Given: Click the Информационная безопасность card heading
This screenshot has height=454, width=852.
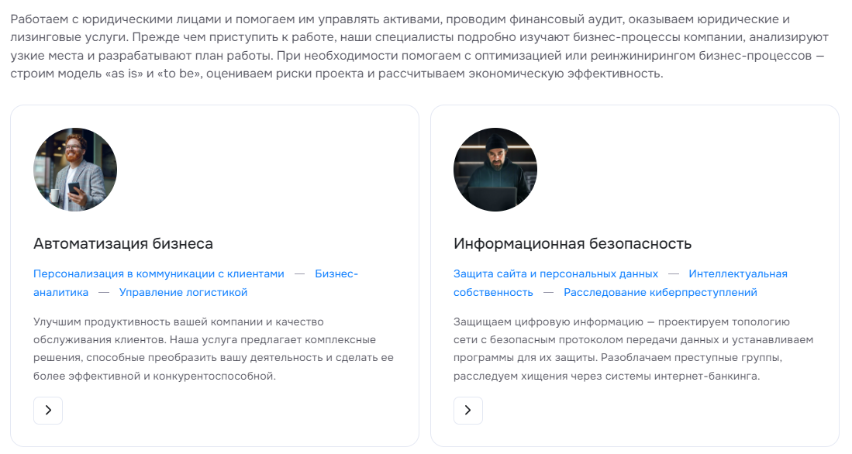Looking at the screenshot, I should pos(572,243).
